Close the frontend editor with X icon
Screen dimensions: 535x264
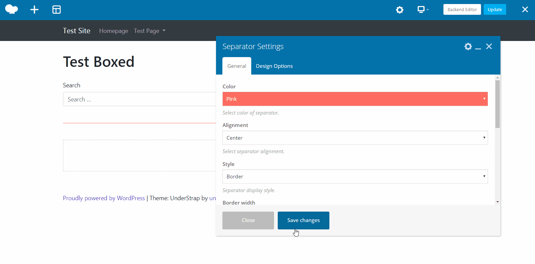point(525,10)
